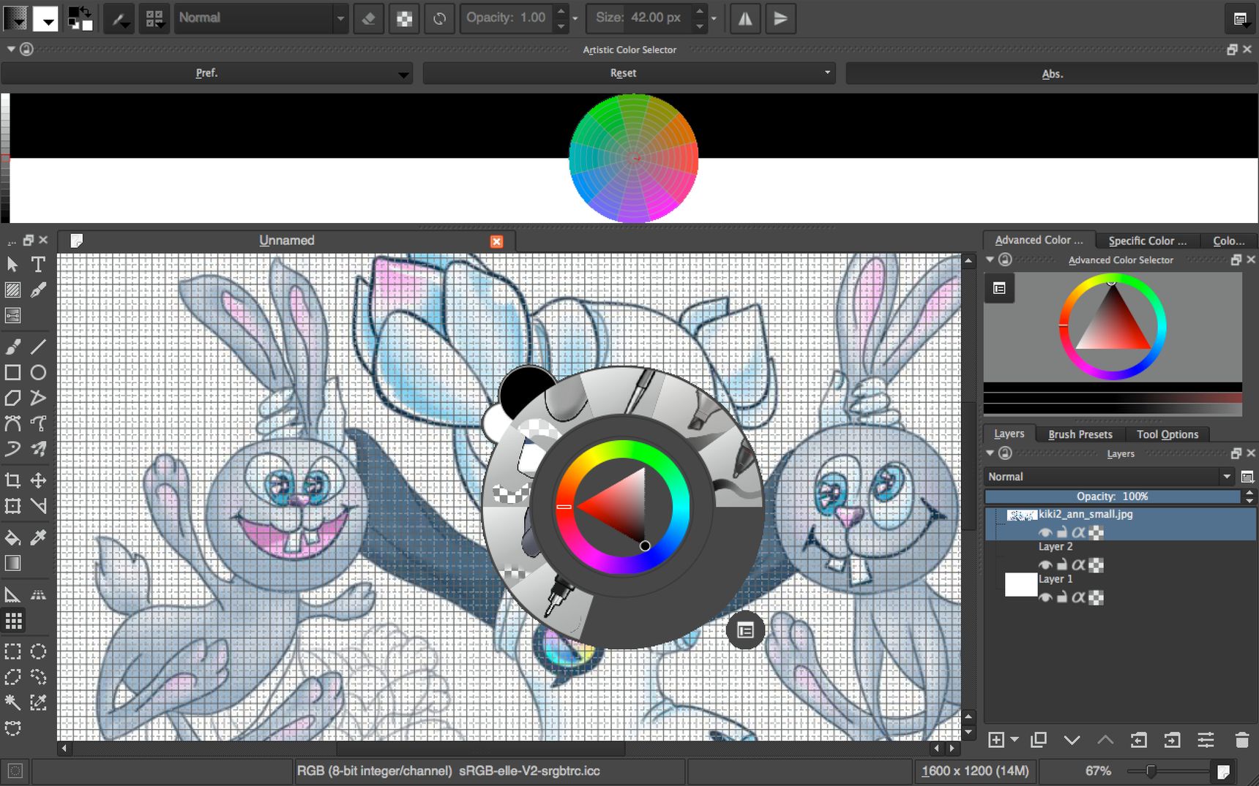Open the brush editor settings button

(x=119, y=18)
